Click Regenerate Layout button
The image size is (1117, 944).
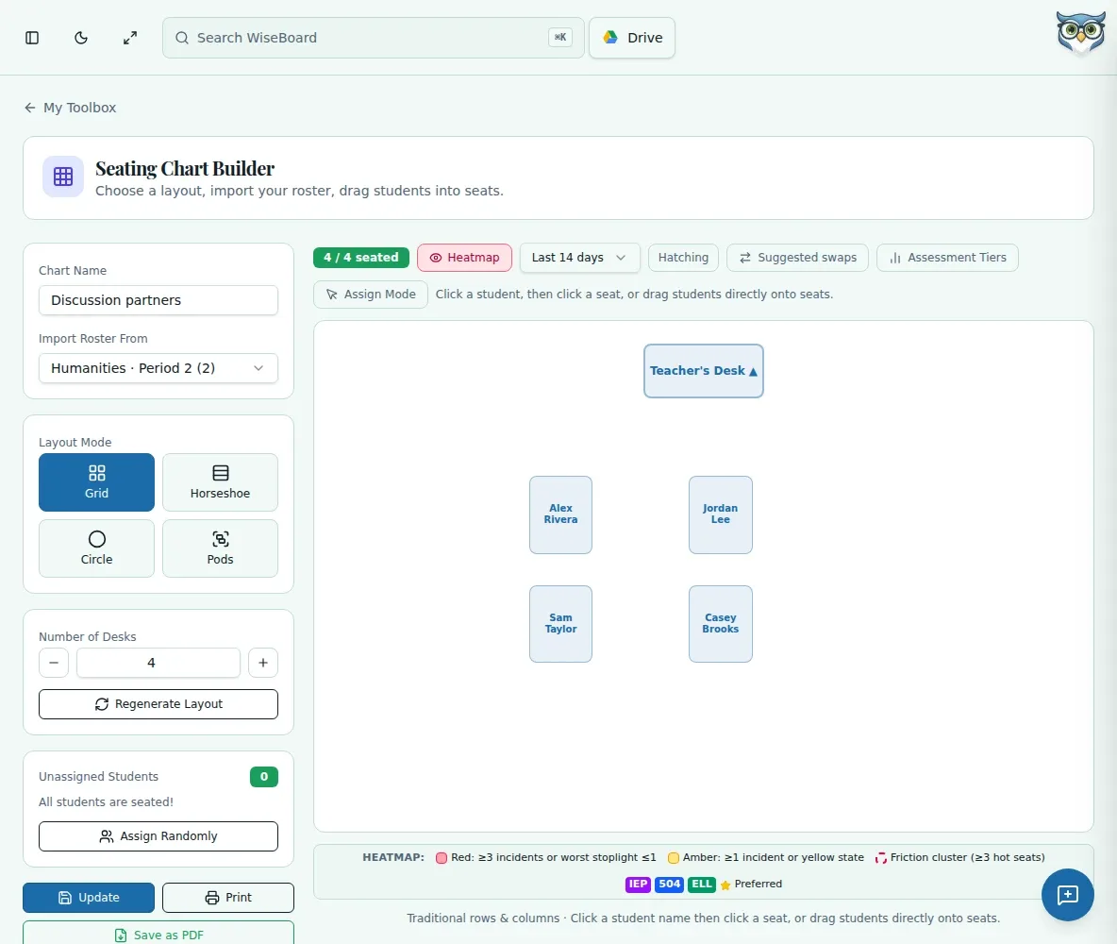click(x=158, y=704)
